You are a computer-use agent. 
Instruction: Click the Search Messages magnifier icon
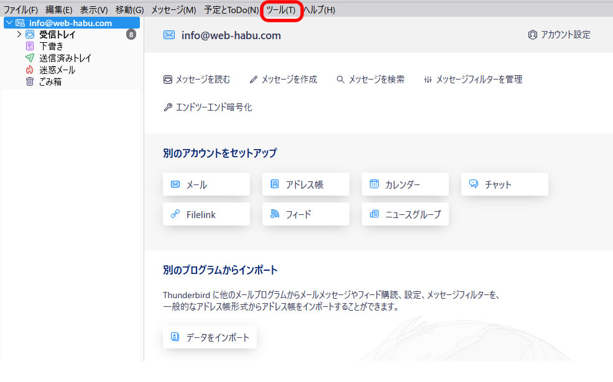340,80
